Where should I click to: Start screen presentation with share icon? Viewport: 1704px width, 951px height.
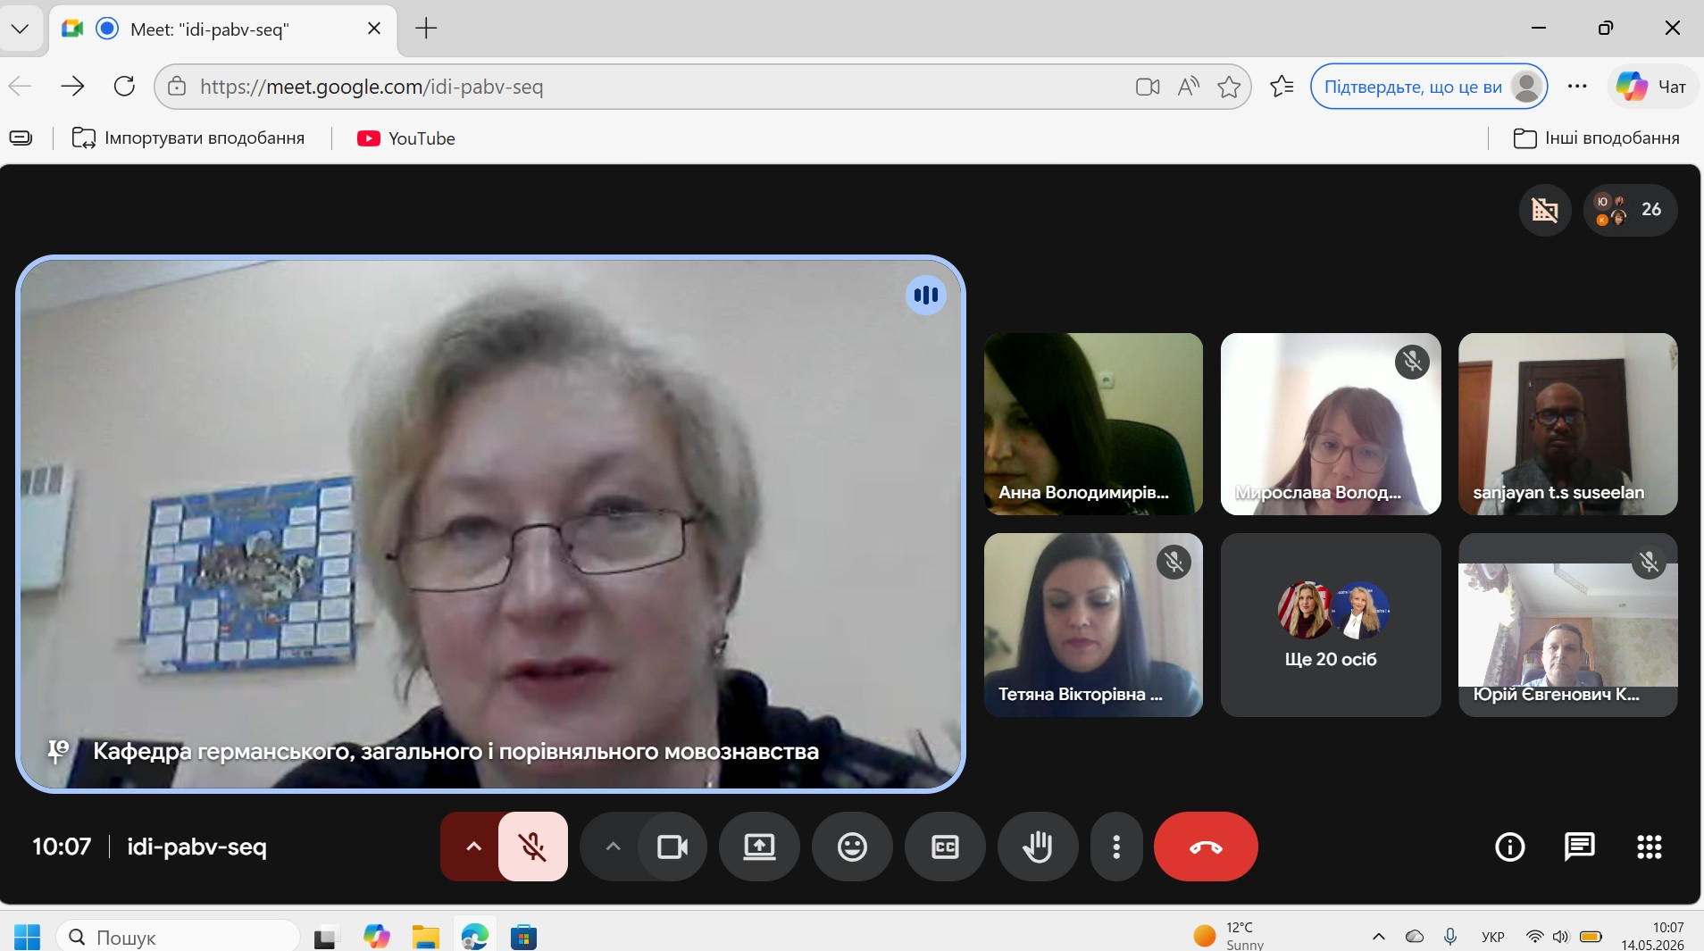click(x=759, y=847)
